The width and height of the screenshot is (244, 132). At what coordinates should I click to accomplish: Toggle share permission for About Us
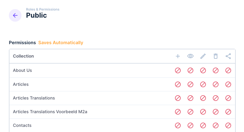tap(228, 70)
